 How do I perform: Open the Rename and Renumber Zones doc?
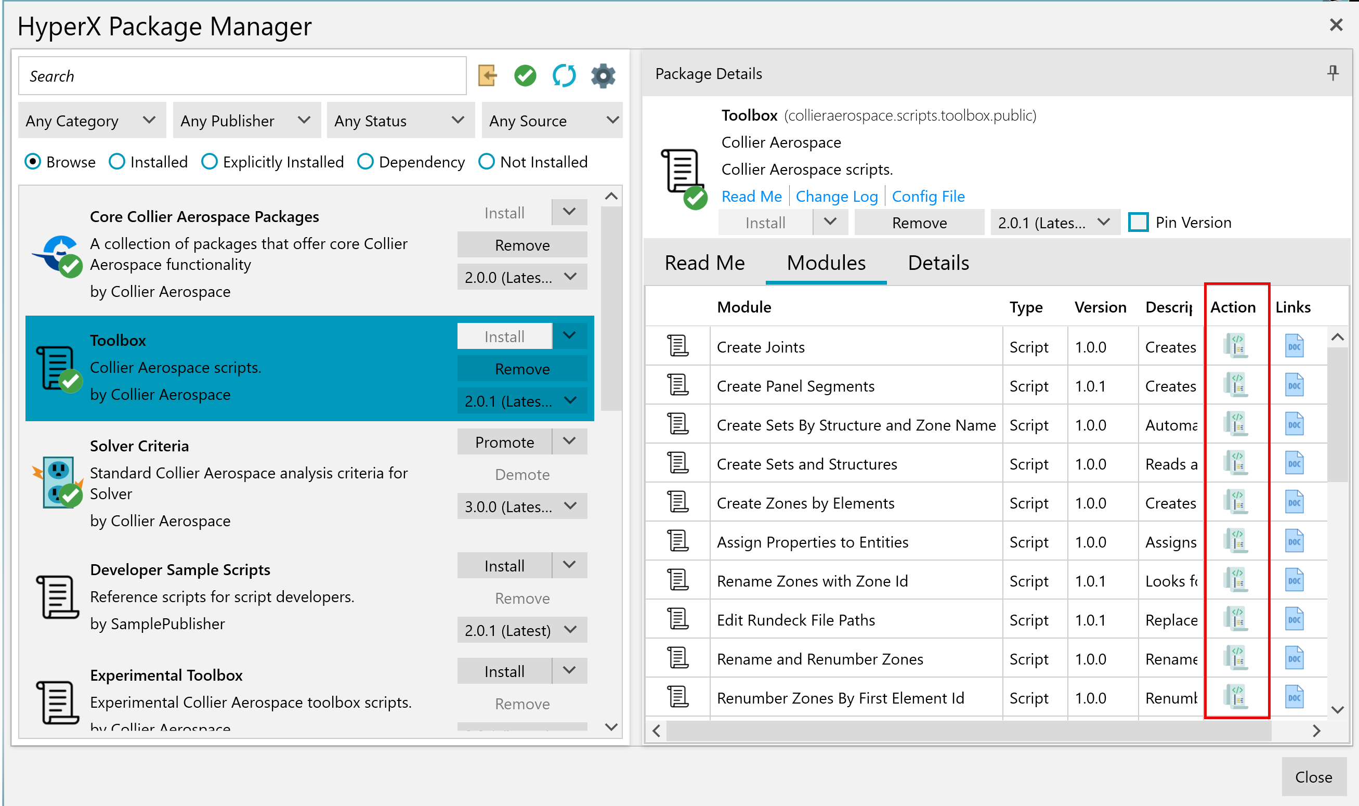[1295, 659]
